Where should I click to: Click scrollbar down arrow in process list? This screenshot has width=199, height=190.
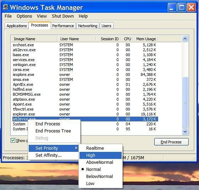coord(185,132)
